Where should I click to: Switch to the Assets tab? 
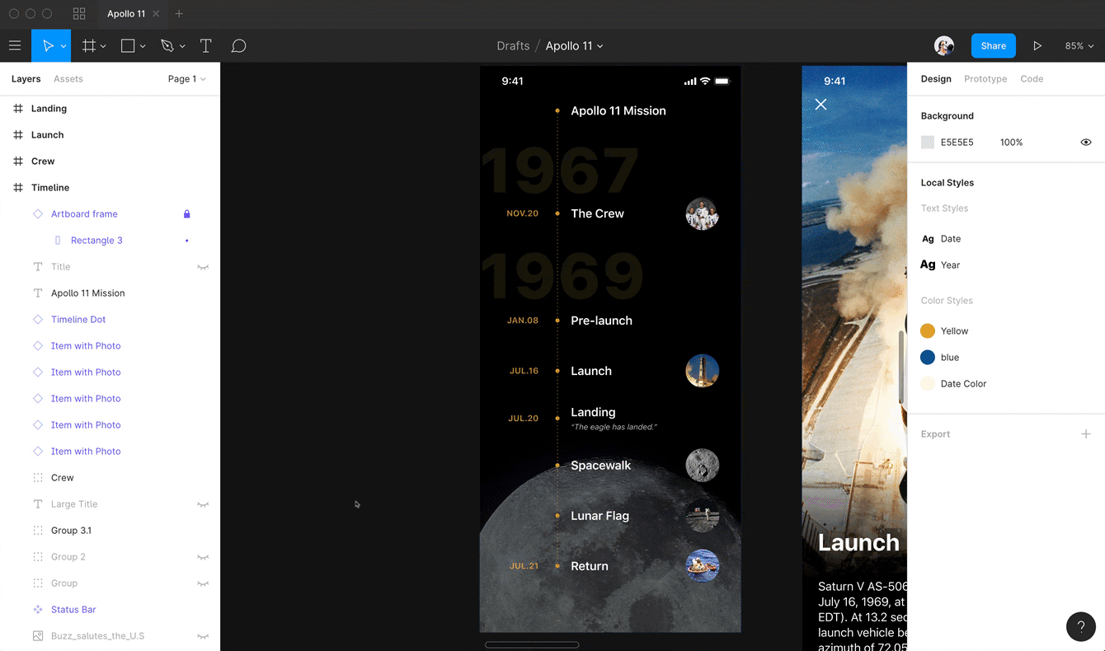click(x=68, y=79)
